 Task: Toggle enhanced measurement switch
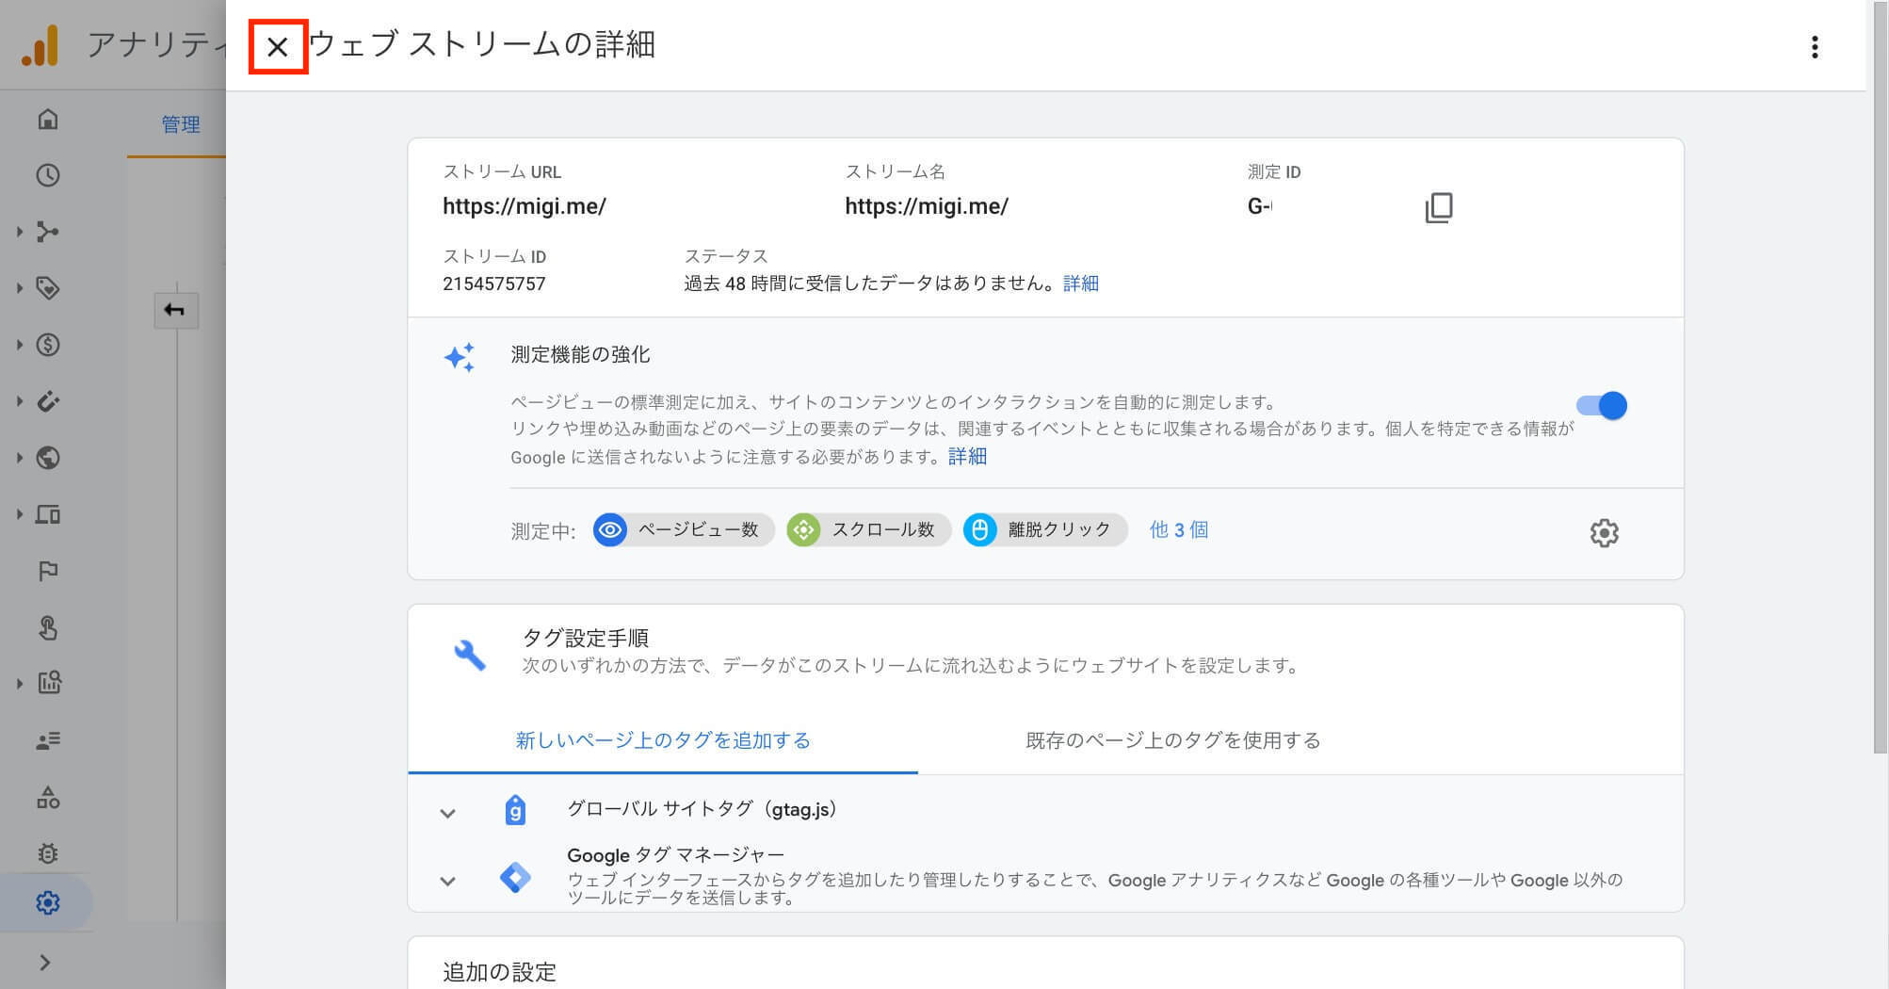pos(1602,406)
